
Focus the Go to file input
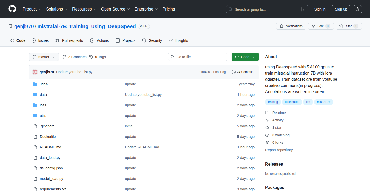198,57
